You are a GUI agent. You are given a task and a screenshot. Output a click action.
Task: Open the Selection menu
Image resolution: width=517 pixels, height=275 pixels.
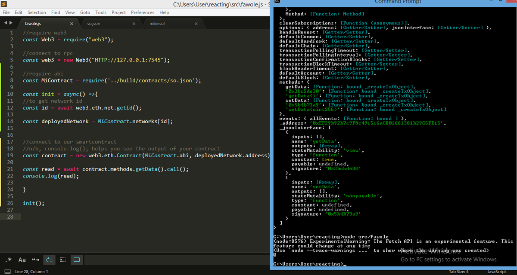pos(37,12)
